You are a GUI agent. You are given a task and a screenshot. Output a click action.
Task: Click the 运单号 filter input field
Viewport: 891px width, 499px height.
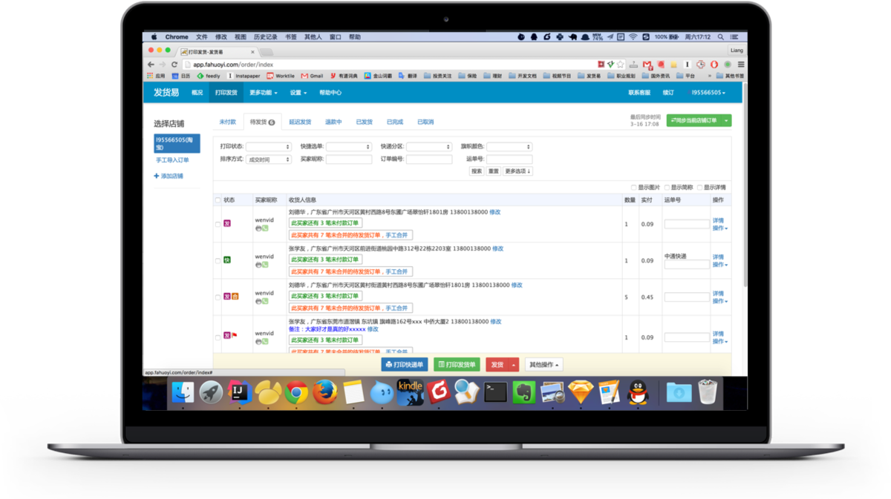pos(509,159)
